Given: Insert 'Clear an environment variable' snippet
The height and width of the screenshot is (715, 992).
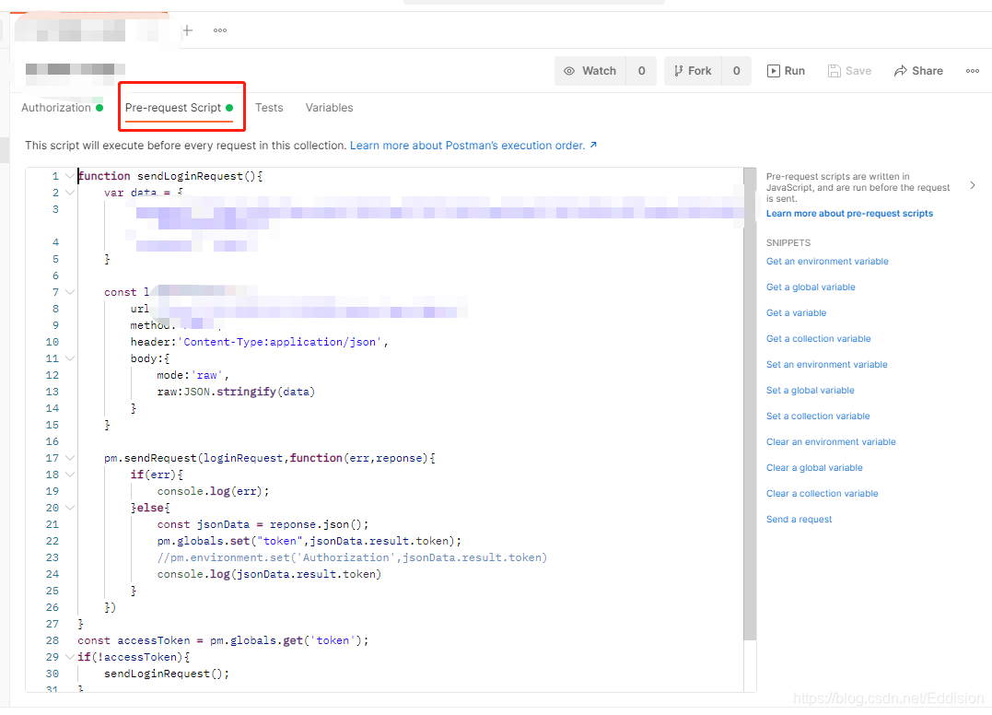Looking at the screenshot, I should (x=831, y=442).
